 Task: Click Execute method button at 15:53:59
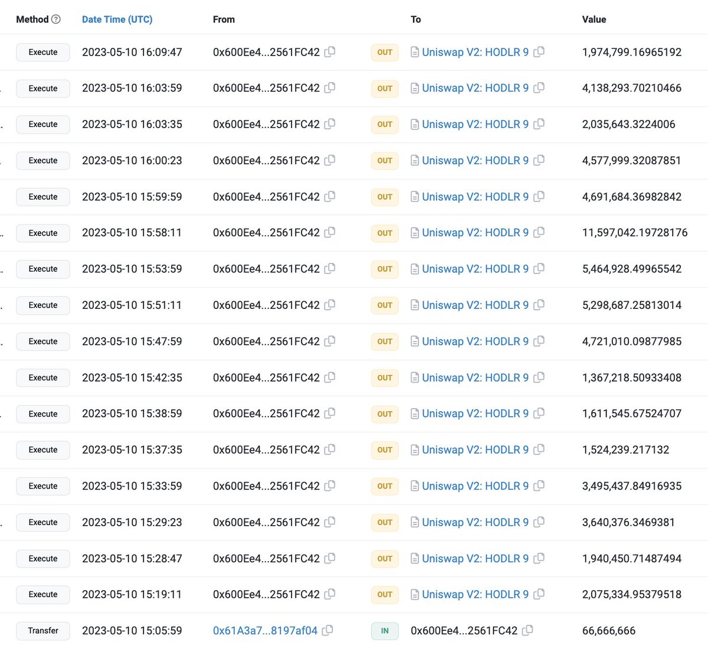(43, 269)
